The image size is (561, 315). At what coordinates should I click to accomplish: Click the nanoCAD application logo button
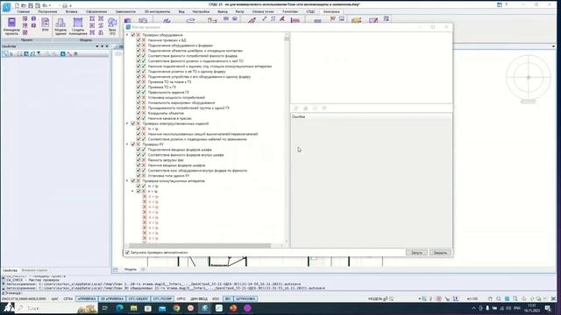[6, 6]
